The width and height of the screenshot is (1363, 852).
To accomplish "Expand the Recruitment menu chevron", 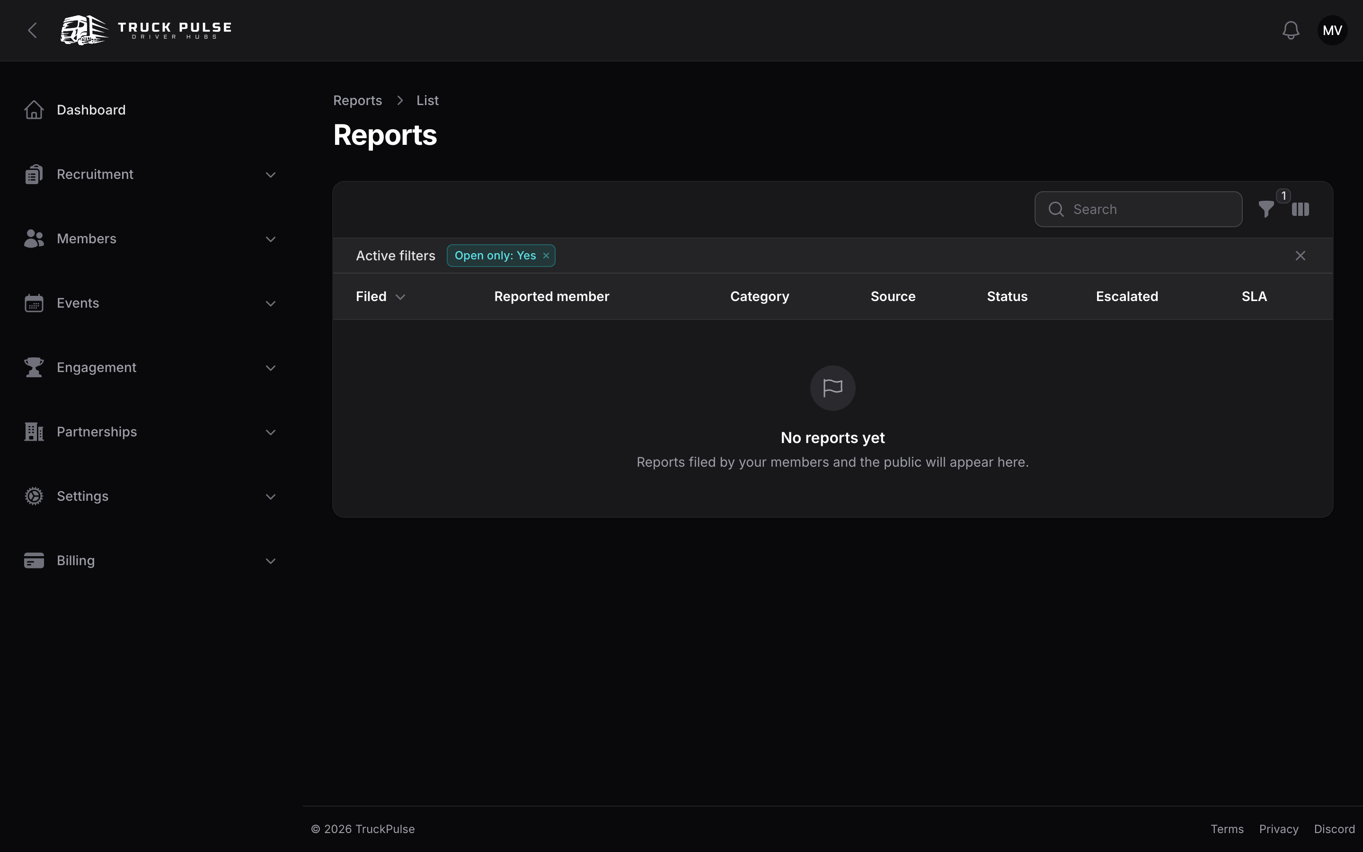I will coord(270,175).
